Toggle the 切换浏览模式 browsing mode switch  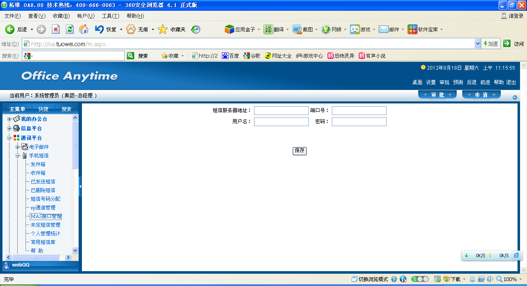[x=370, y=279]
